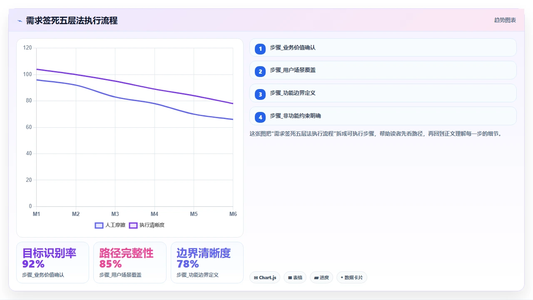Toggle the 执行清晰度 legend swatch

click(x=133, y=225)
